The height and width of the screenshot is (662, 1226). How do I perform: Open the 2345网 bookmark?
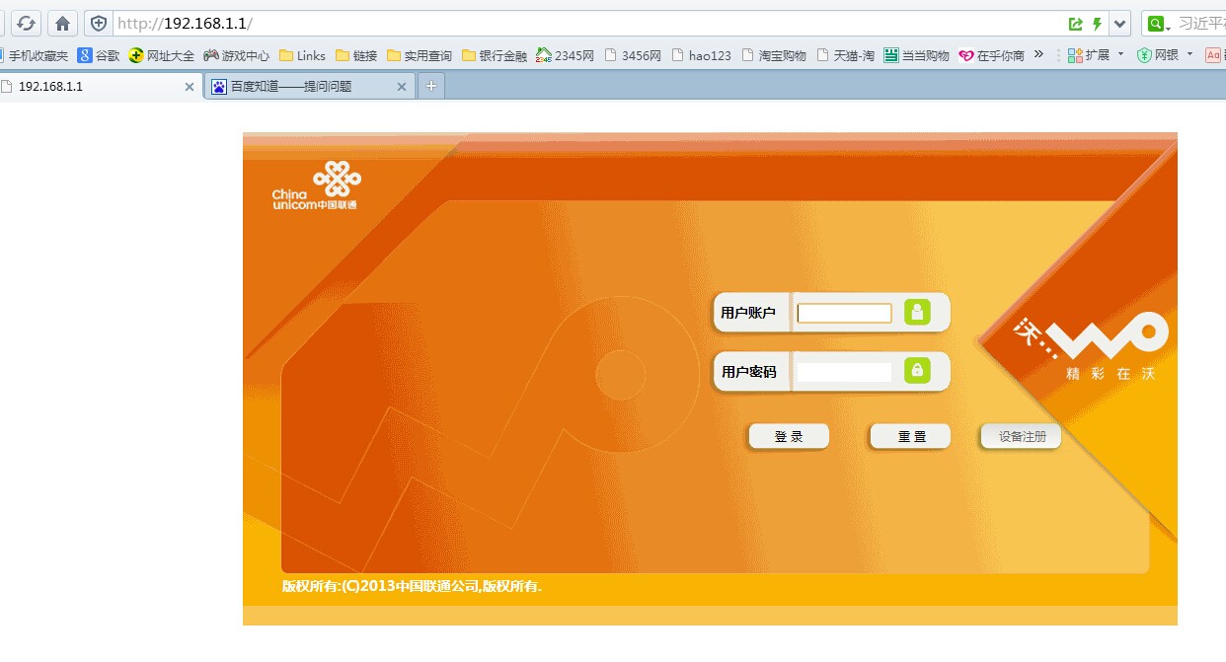[566, 55]
